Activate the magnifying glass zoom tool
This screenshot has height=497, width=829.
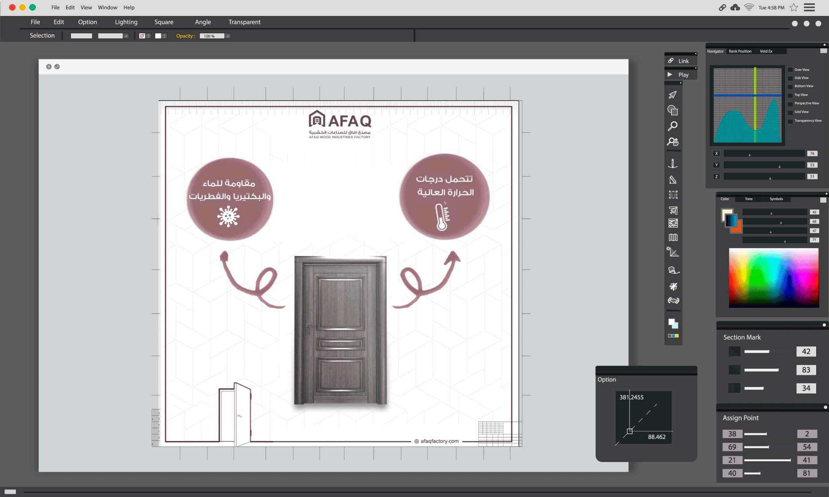673,126
